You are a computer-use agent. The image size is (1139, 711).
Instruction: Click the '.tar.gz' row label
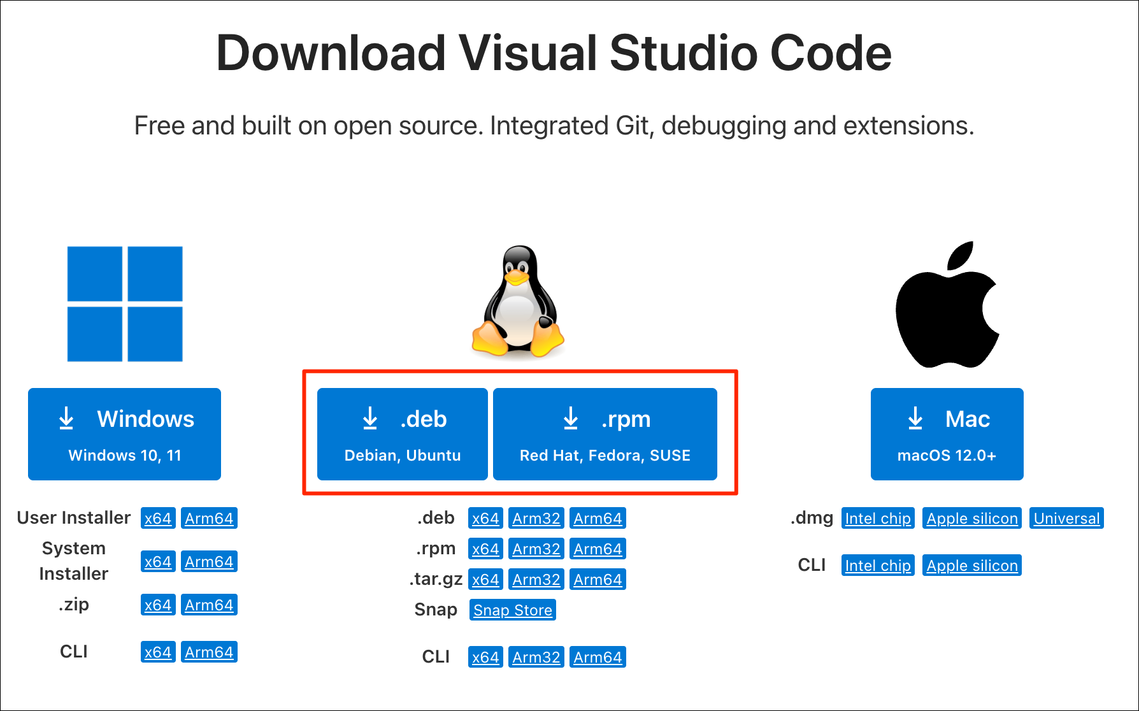pos(436,579)
